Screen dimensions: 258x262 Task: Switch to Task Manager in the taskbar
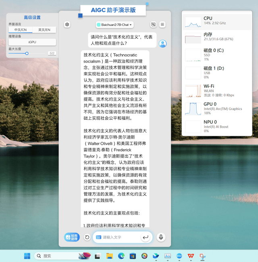[x=168, y=256]
